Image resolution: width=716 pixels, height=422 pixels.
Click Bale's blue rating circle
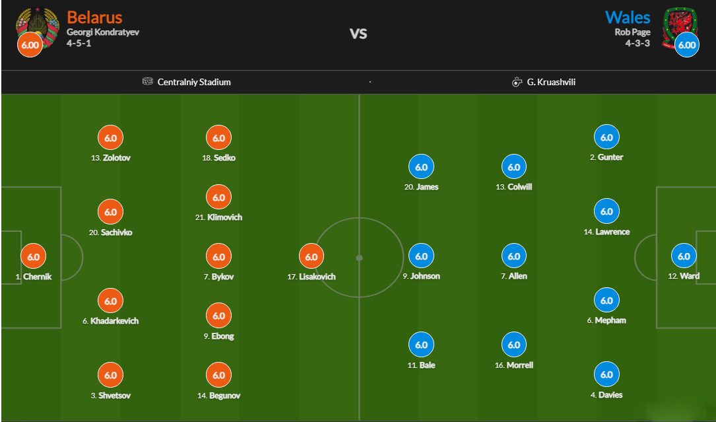click(422, 345)
